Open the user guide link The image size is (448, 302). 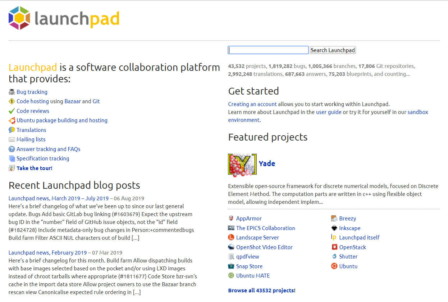329,112
